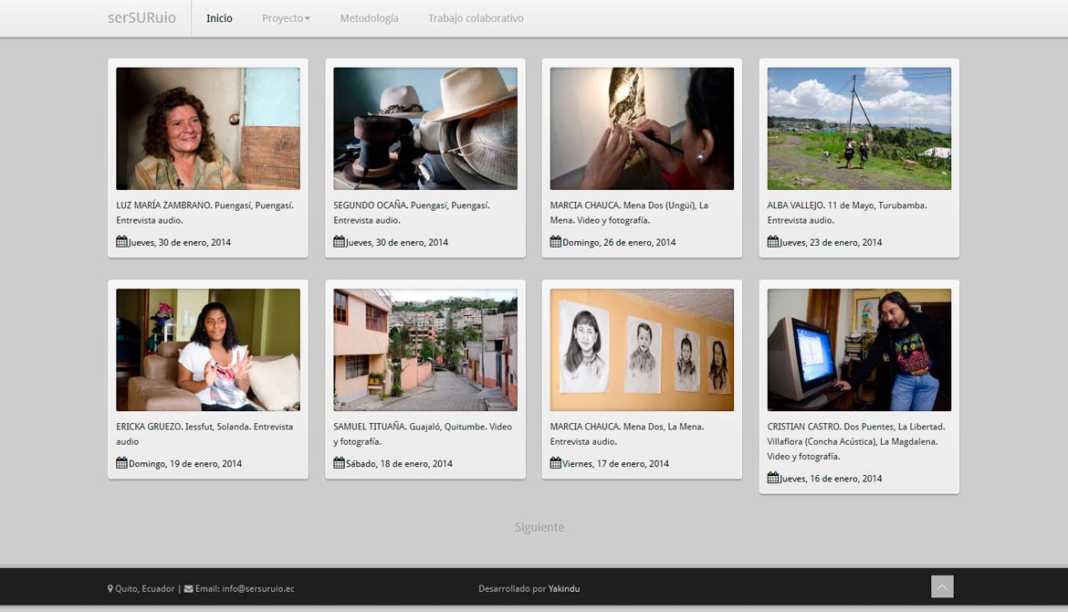This screenshot has height=612, width=1068.
Task: Open Ericka Gruezo interview photo
Action: pyautogui.click(x=208, y=350)
